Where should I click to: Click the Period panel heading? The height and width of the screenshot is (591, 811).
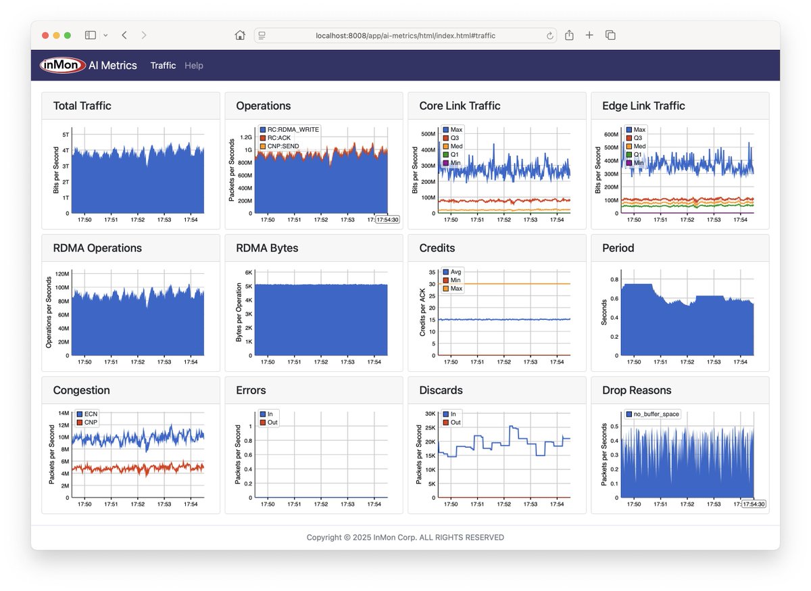coord(619,248)
